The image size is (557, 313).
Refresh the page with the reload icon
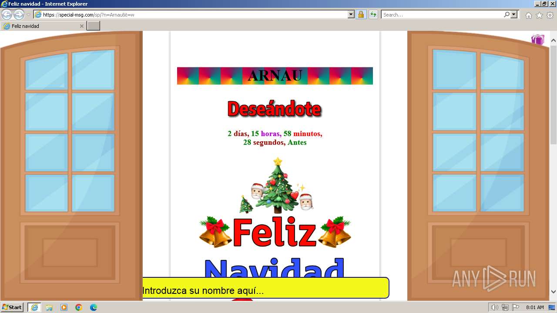click(373, 14)
